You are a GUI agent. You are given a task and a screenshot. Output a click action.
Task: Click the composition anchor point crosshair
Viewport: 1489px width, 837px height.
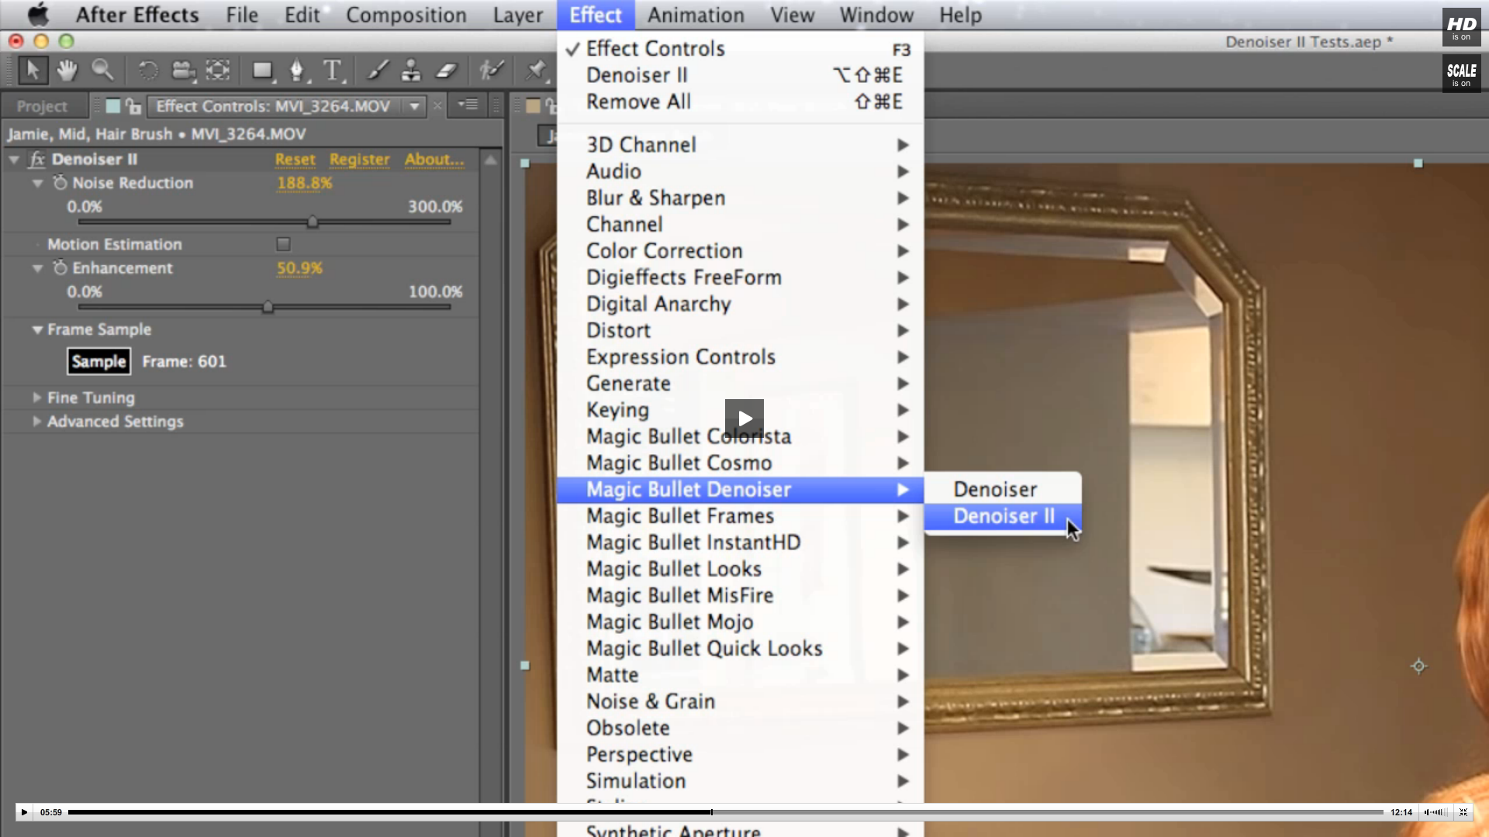1418,666
